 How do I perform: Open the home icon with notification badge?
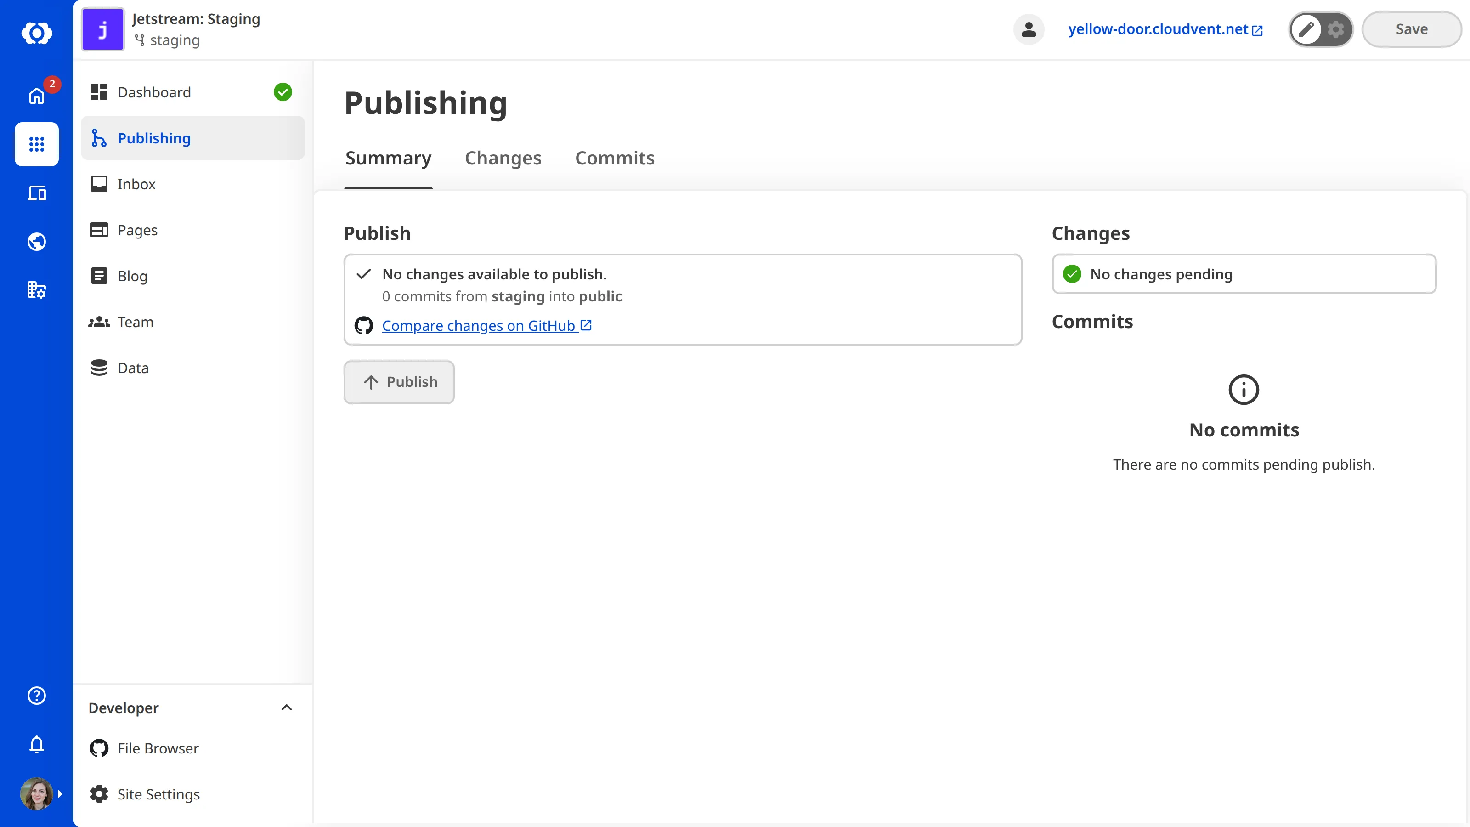click(x=37, y=95)
